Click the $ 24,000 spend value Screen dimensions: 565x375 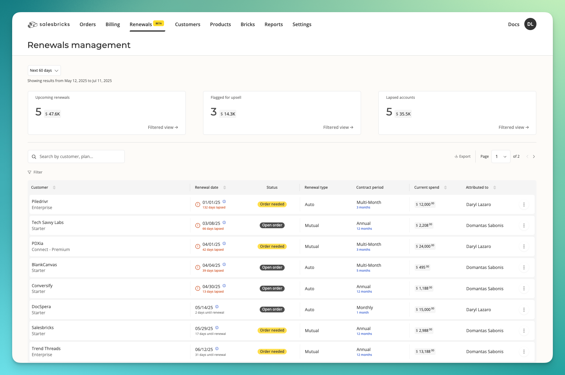pyautogui.click(x=425, y=246)
